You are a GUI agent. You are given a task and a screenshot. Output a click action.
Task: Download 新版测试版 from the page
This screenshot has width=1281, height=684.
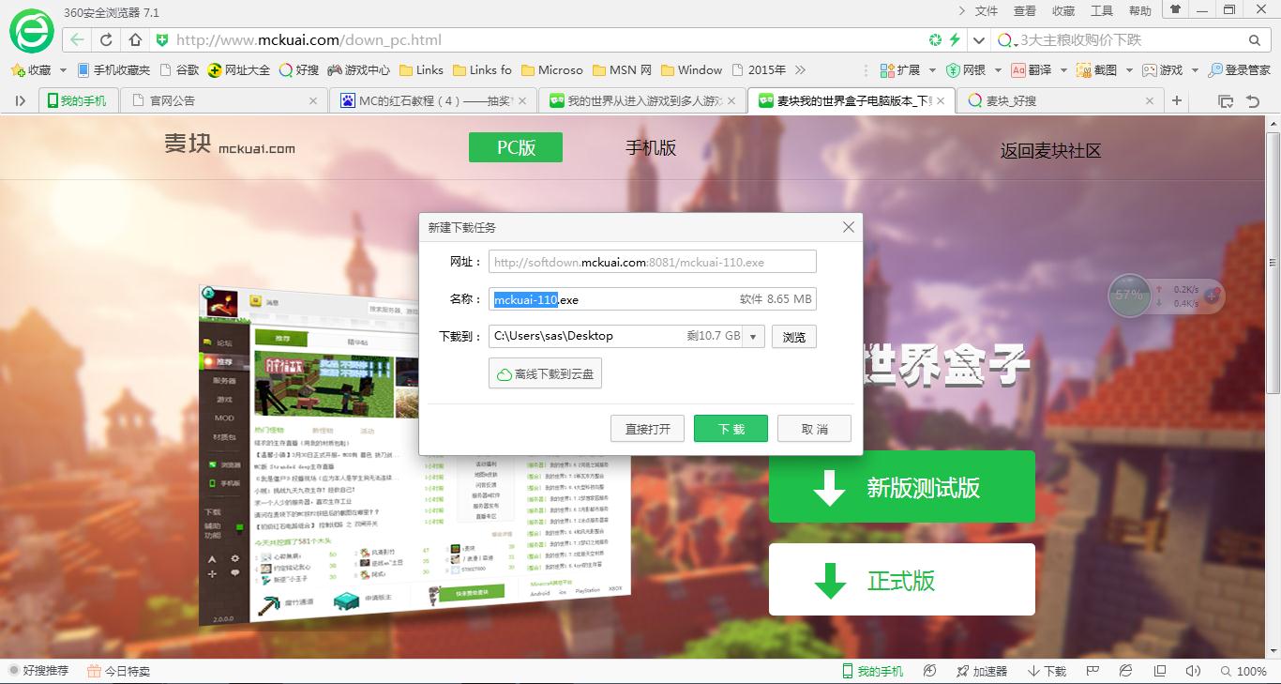[902, 487]
